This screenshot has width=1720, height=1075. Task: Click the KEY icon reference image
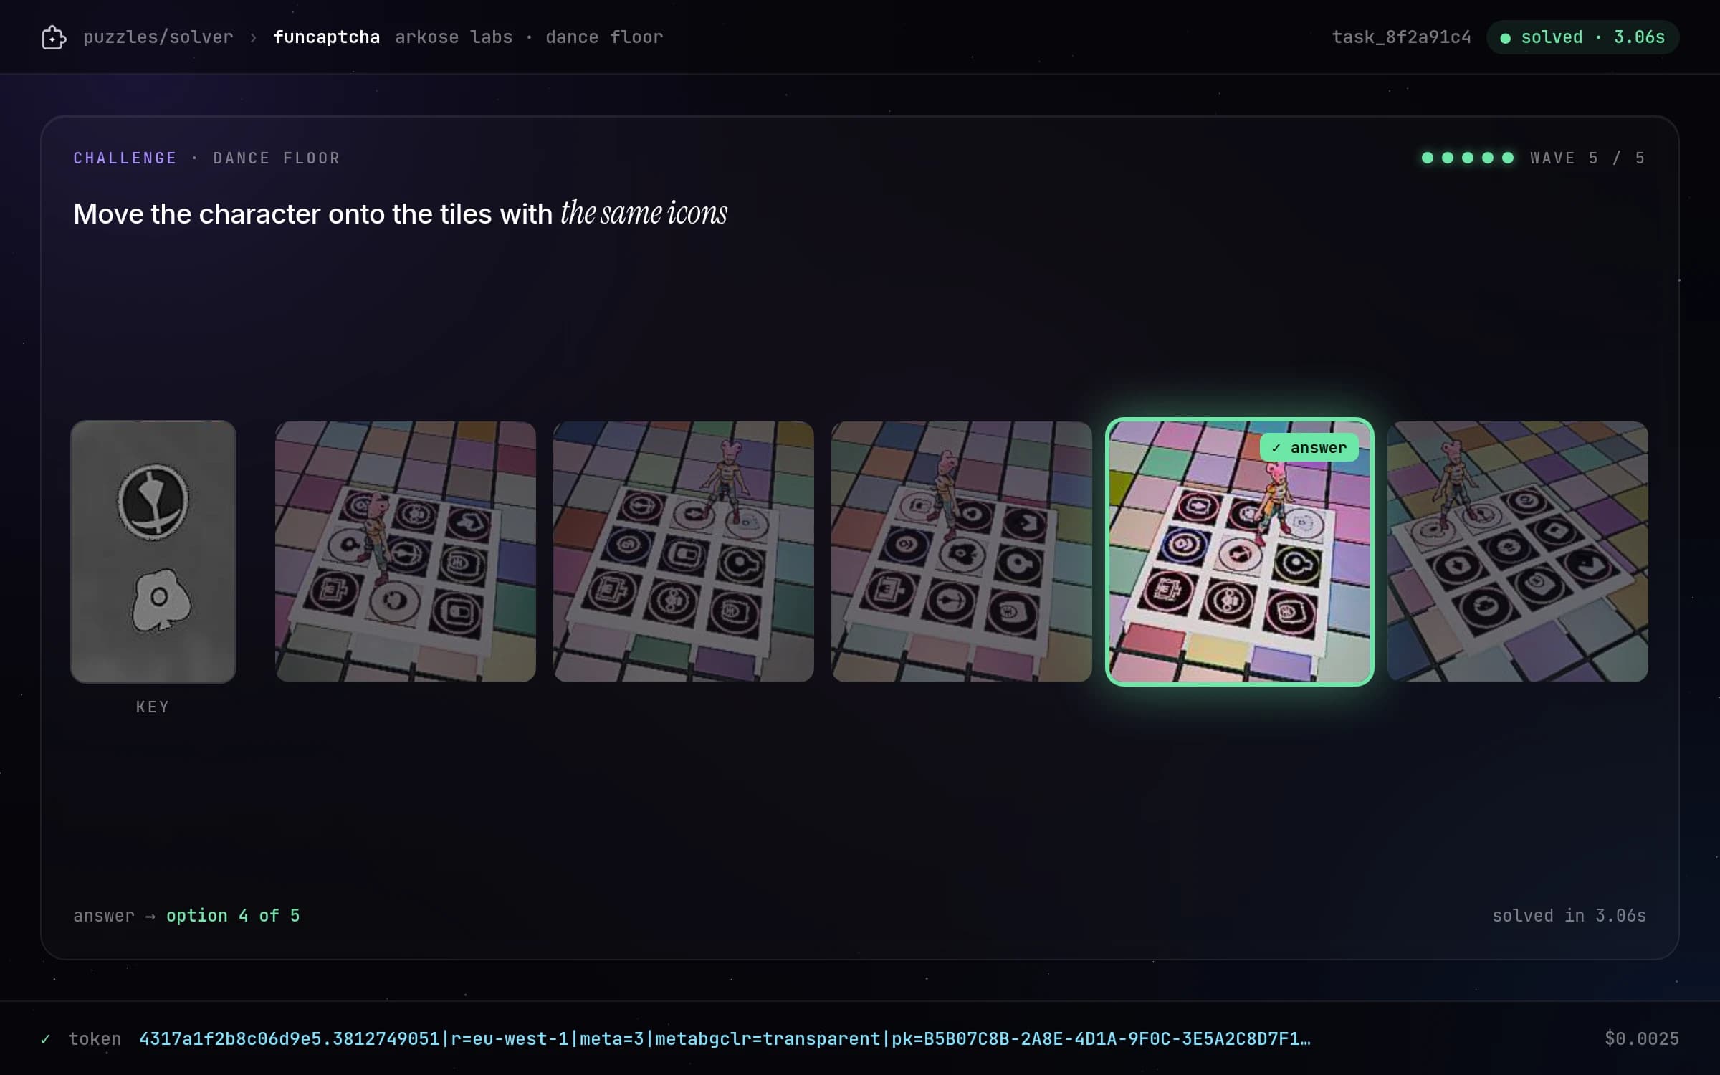tap(153, 552)
